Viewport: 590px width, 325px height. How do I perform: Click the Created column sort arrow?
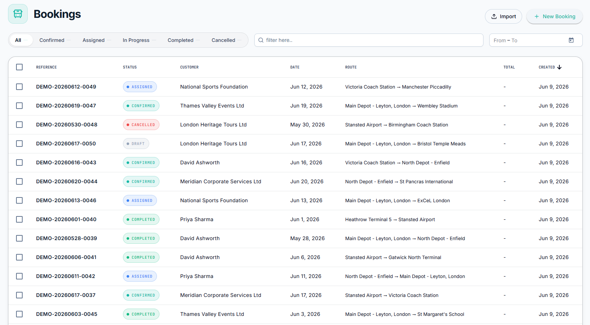pos(559,67)
